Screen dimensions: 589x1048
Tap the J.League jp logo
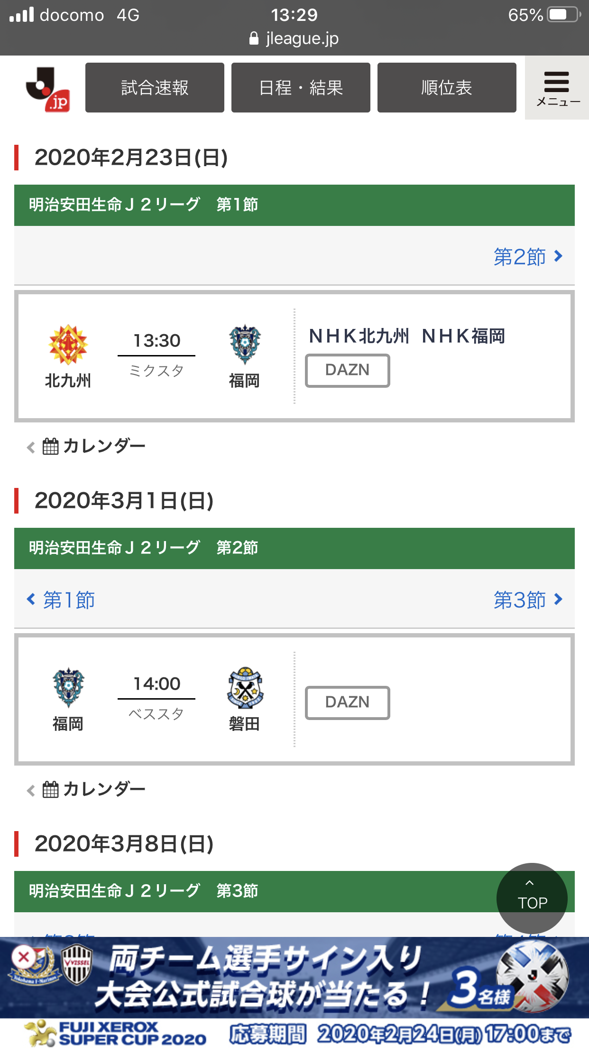point(48,89)
